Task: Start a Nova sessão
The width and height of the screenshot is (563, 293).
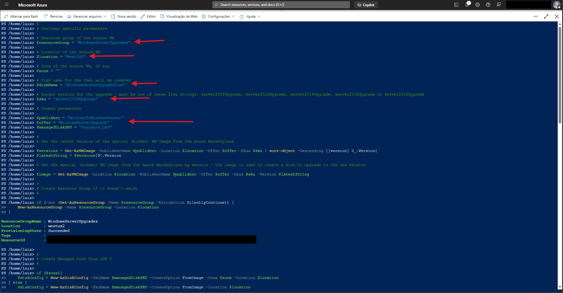Action: (124, 16)
